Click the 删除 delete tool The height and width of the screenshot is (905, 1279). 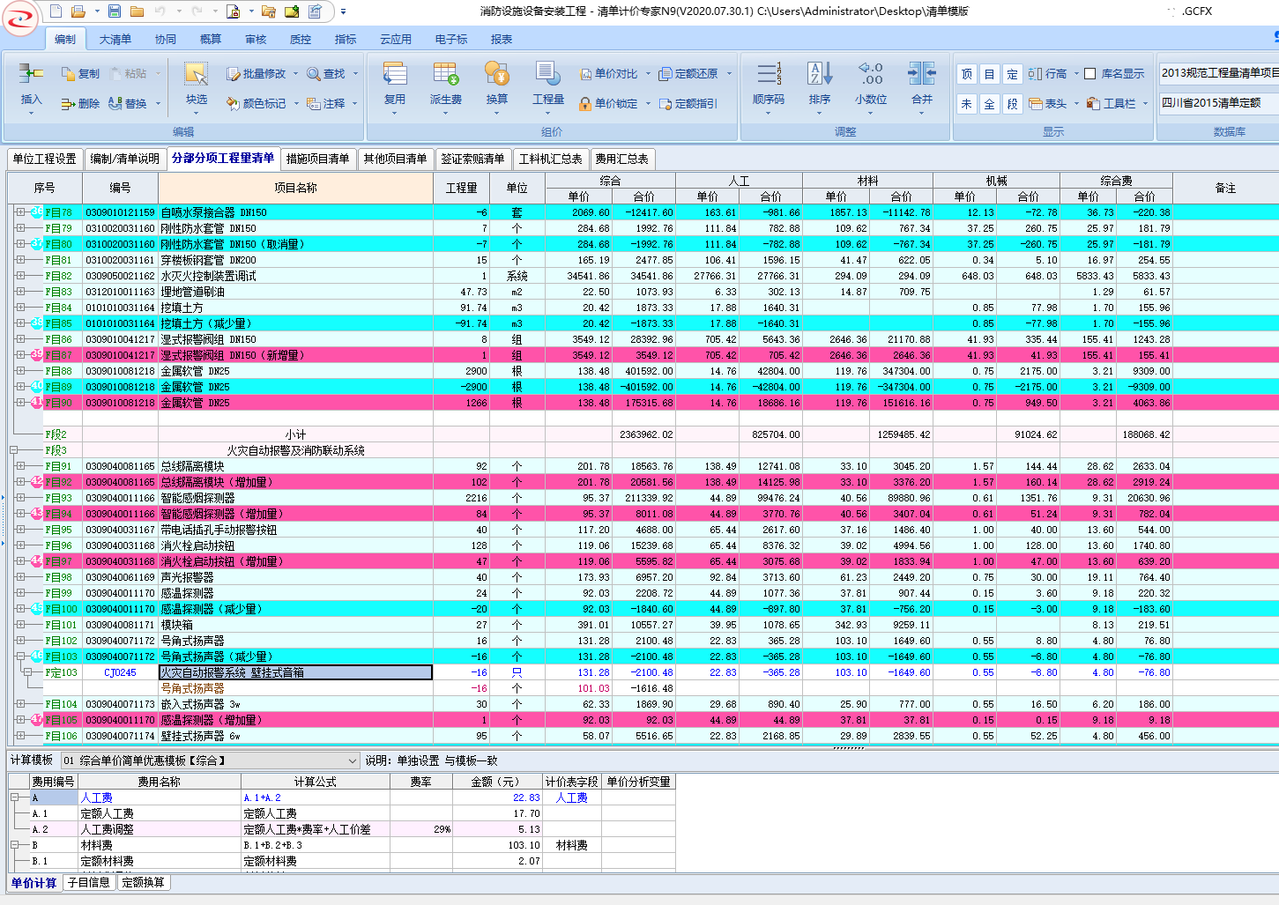coord(80,103)
